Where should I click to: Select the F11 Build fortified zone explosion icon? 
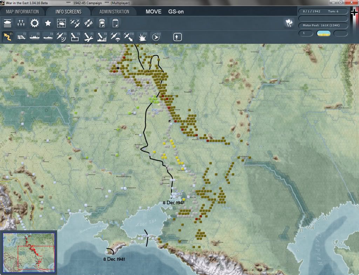142,37
